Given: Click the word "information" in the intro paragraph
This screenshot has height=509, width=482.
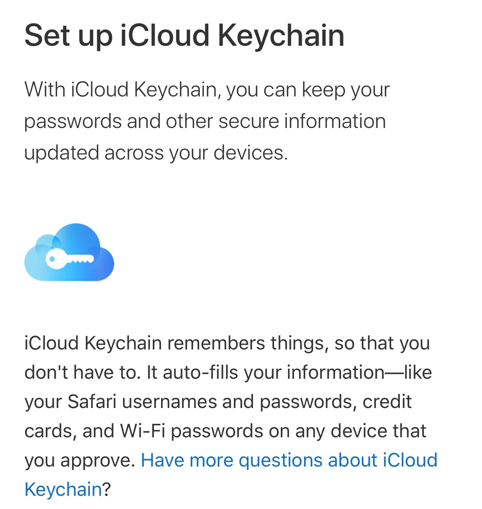Looking at the screenshot, I should (x=335, y=121).
